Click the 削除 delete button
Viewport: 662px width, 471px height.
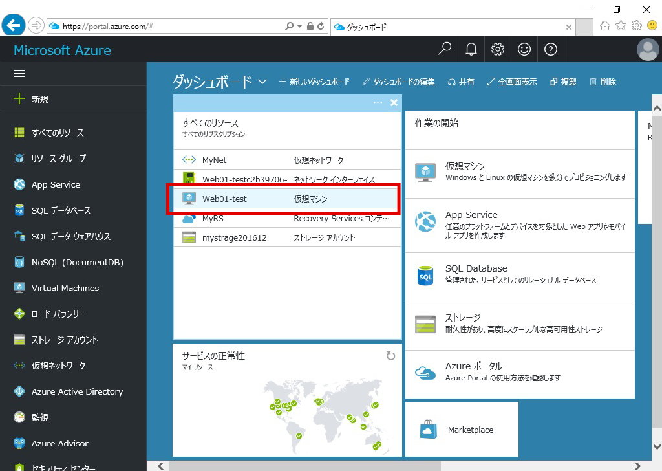pyautogui.click(x=603, y=82)
